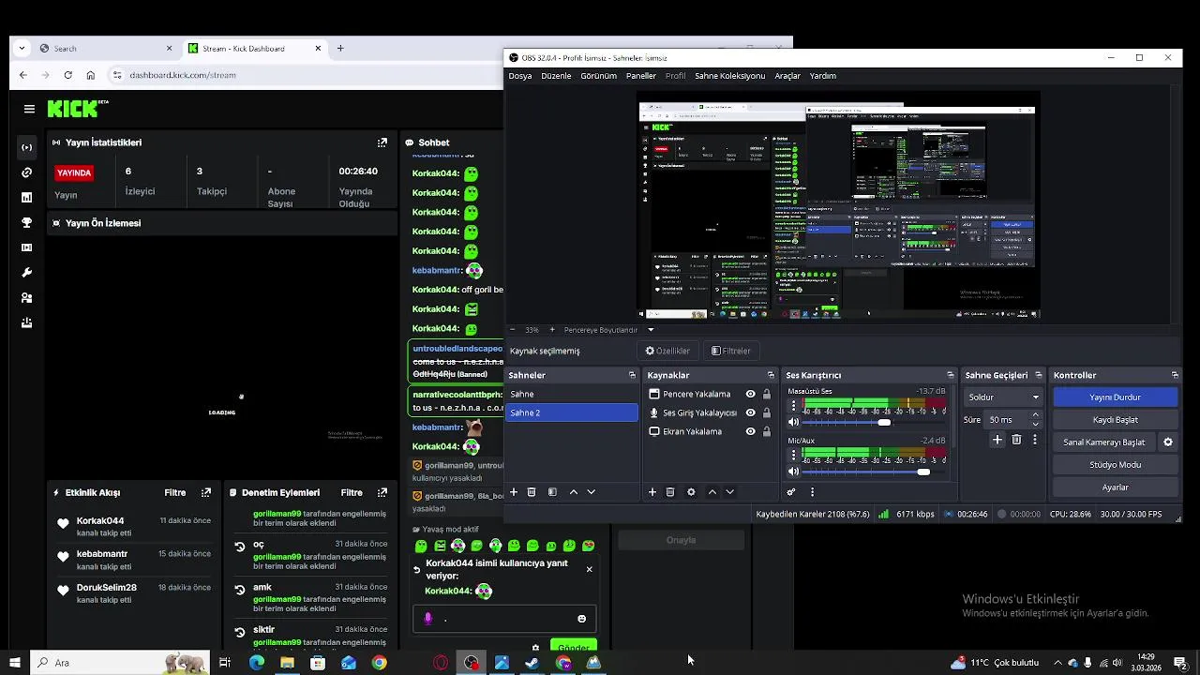Open OBS Ayarlar settings button

point(1115,487)
